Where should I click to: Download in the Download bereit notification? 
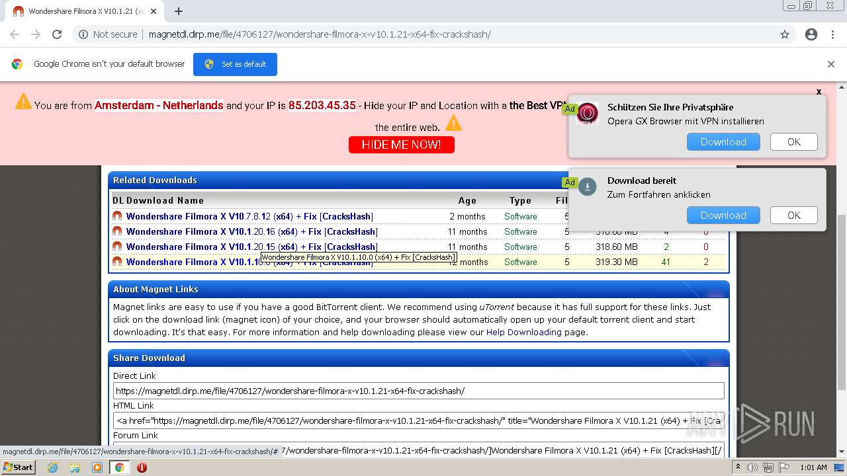pos(723,216)
